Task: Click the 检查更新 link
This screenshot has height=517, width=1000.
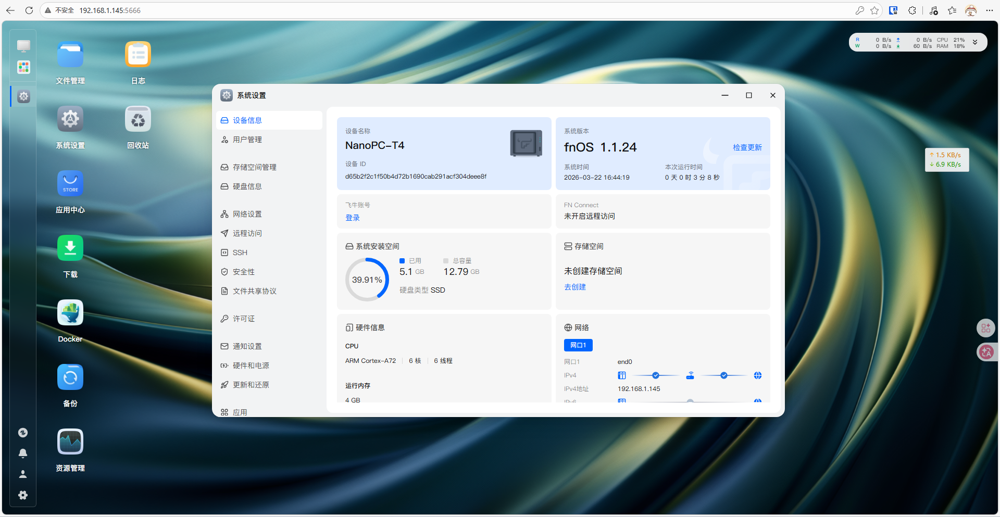Action: pos(747,147)
